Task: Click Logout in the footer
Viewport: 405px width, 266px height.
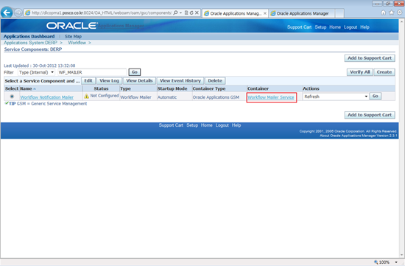Action: click(x=222, y=125)
